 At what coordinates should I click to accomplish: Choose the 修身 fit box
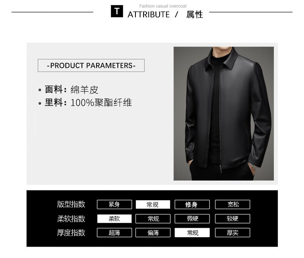(x=192, y=204)
